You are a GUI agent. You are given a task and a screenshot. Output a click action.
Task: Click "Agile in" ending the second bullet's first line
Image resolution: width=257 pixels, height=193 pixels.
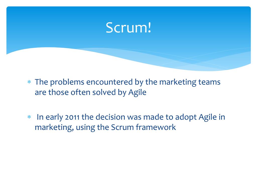[212, 117]
